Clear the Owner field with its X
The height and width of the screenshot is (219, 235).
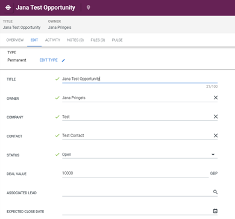(216, 97)
